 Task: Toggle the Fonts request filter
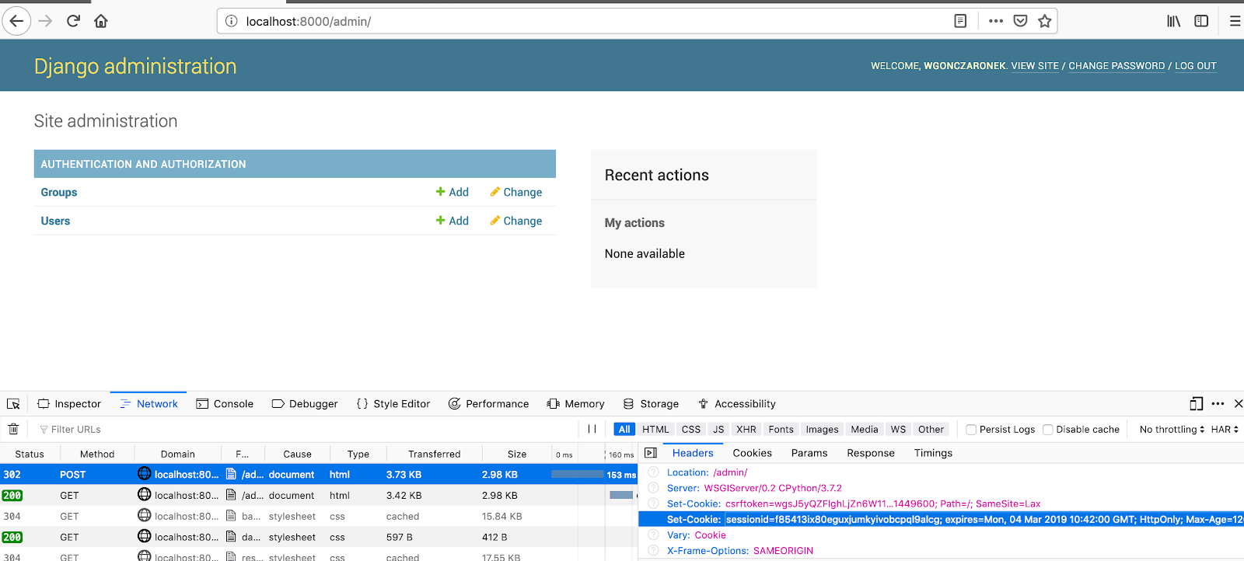tap(781, 429)
